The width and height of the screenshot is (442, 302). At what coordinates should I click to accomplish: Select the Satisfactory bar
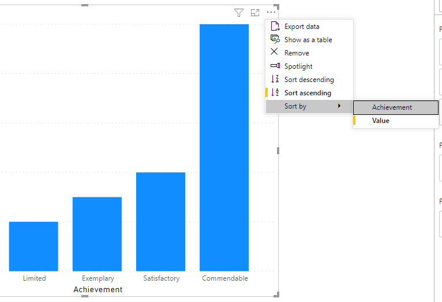tap(160, 222)
